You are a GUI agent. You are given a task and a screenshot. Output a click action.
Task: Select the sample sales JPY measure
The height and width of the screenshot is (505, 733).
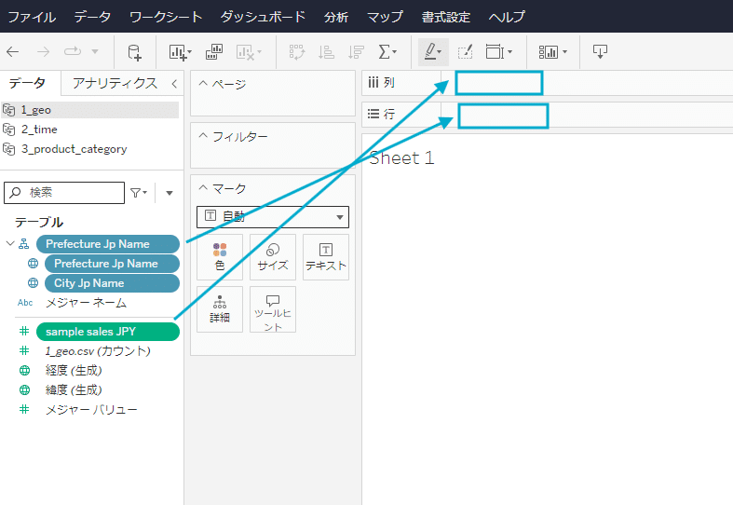(x=107, y=332)
